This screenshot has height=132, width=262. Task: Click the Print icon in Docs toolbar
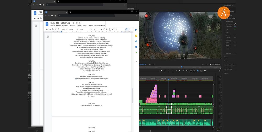(x=53, y=29)
